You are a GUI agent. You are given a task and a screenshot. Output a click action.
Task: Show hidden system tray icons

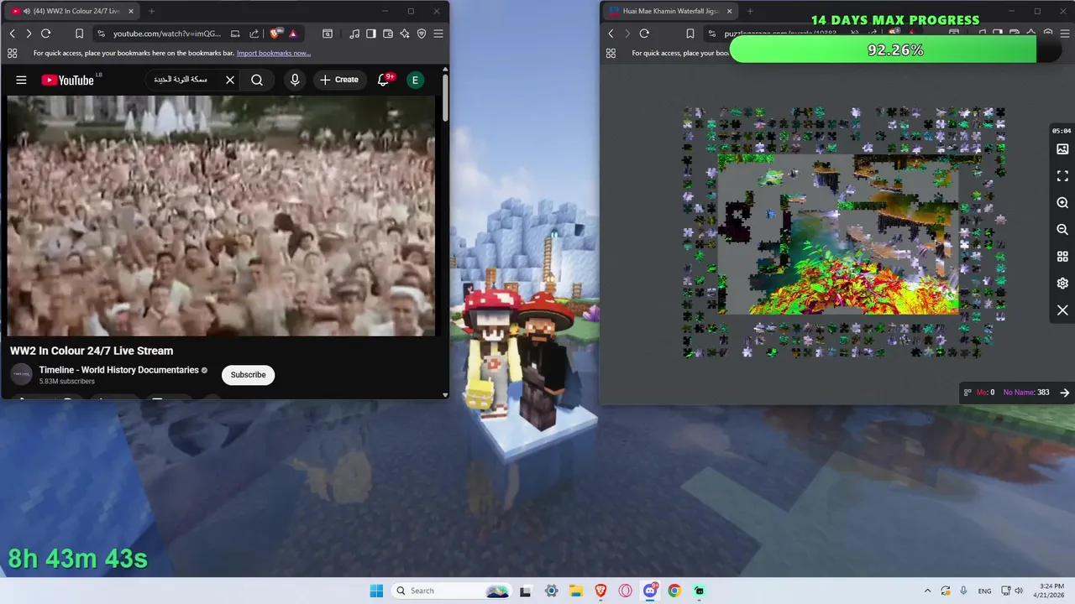pyautogui.click(x=927, y=591)
